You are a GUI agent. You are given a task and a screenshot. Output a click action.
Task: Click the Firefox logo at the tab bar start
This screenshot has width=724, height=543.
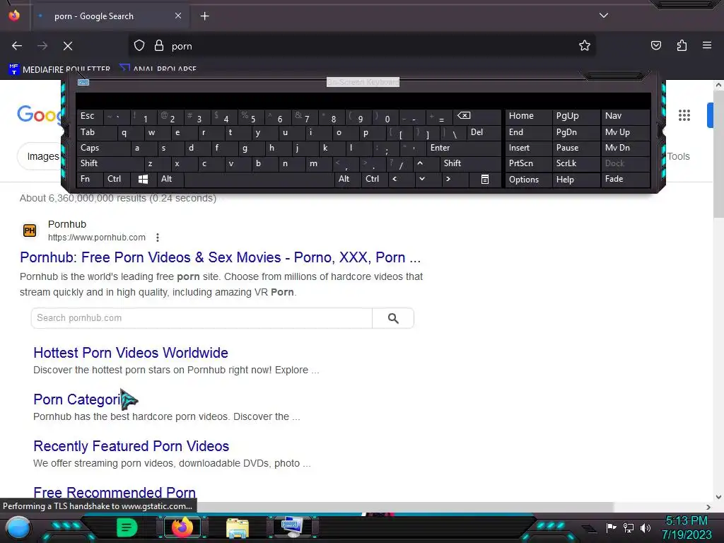tap(14, 16)
